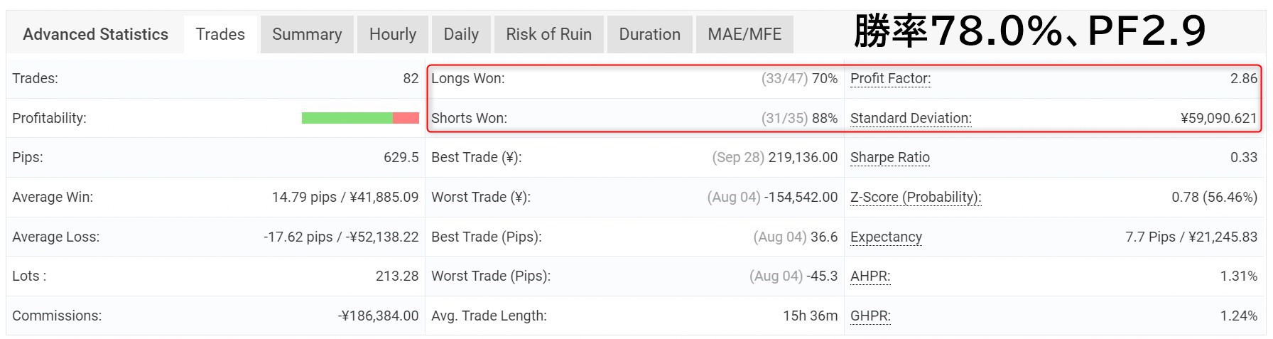The height and width of the screenshot is (339, 1273).
Task: Open the Risk of Ruin tab
Action: [x=548, y=34]
